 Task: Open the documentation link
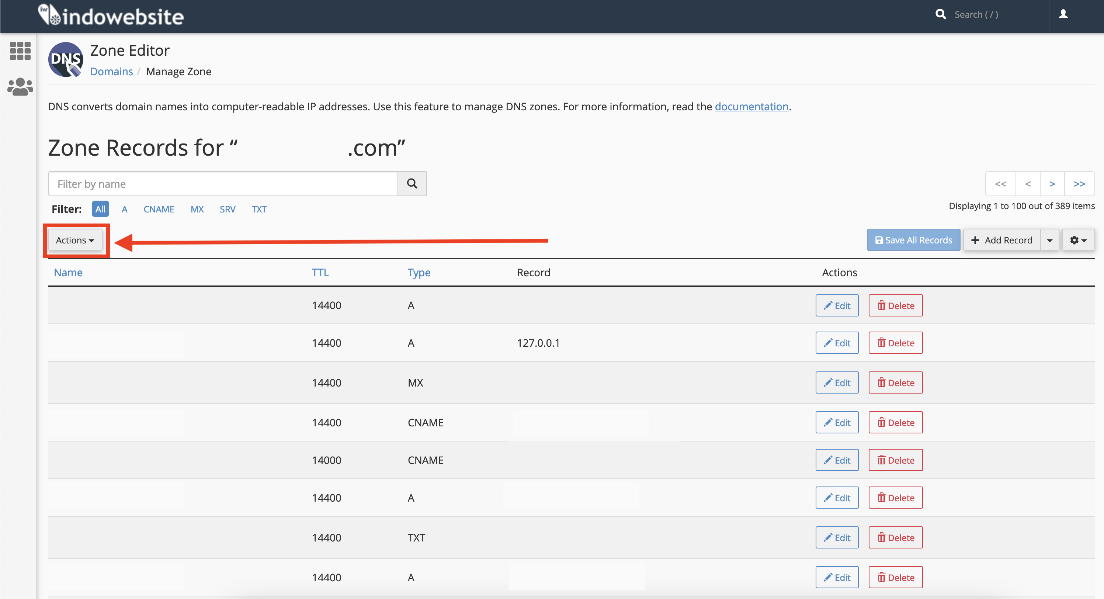[751, 106]
